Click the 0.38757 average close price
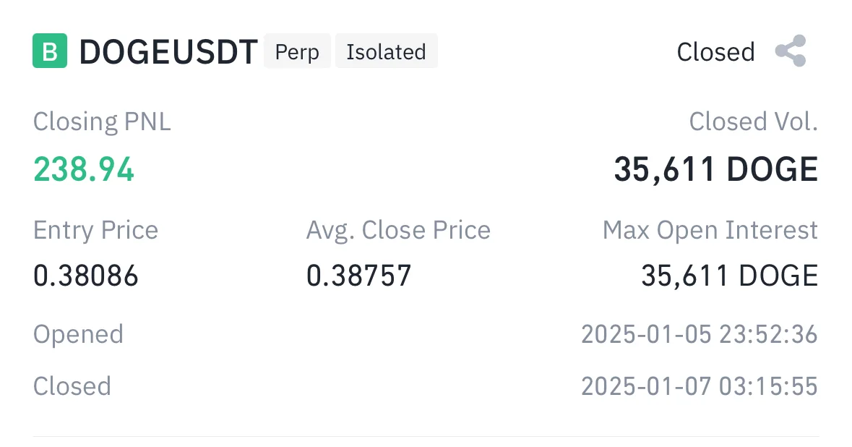This screenshot has height=447, width=852. pyautogui.click(x=359, y=276)
